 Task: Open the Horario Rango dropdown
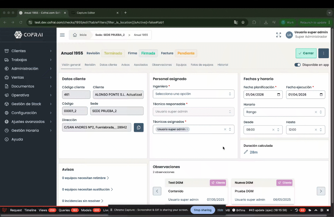(x=280, y=112)
